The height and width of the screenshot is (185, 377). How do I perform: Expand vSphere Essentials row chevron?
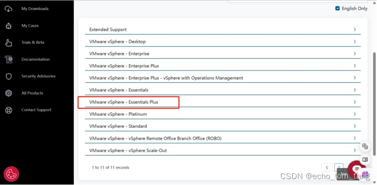pos(355,90)
